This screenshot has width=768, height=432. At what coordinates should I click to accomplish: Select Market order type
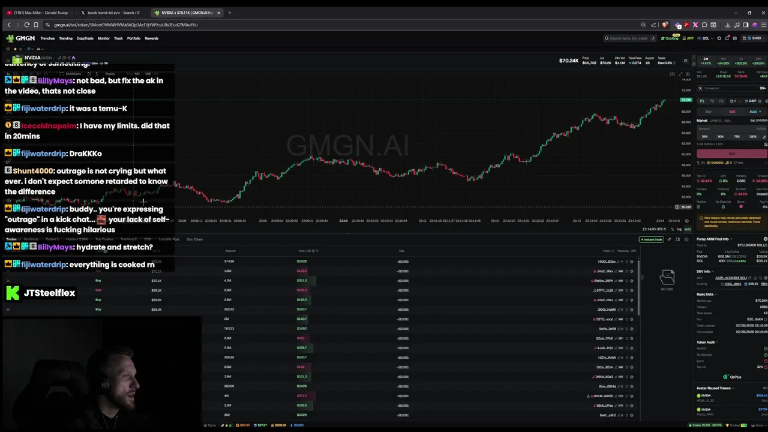[702, 121]
